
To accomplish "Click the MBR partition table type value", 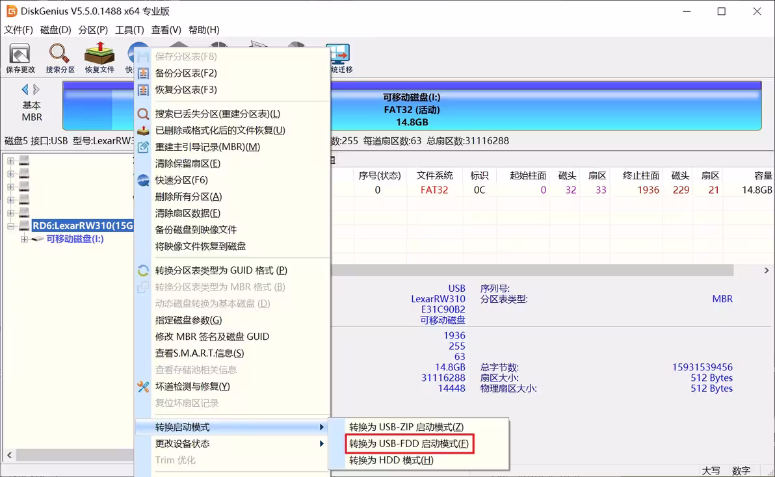I will pyautogui.click(x=722, y=299).
